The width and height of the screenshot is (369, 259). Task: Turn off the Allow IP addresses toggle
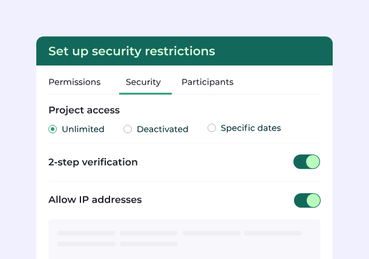point(307,200)
